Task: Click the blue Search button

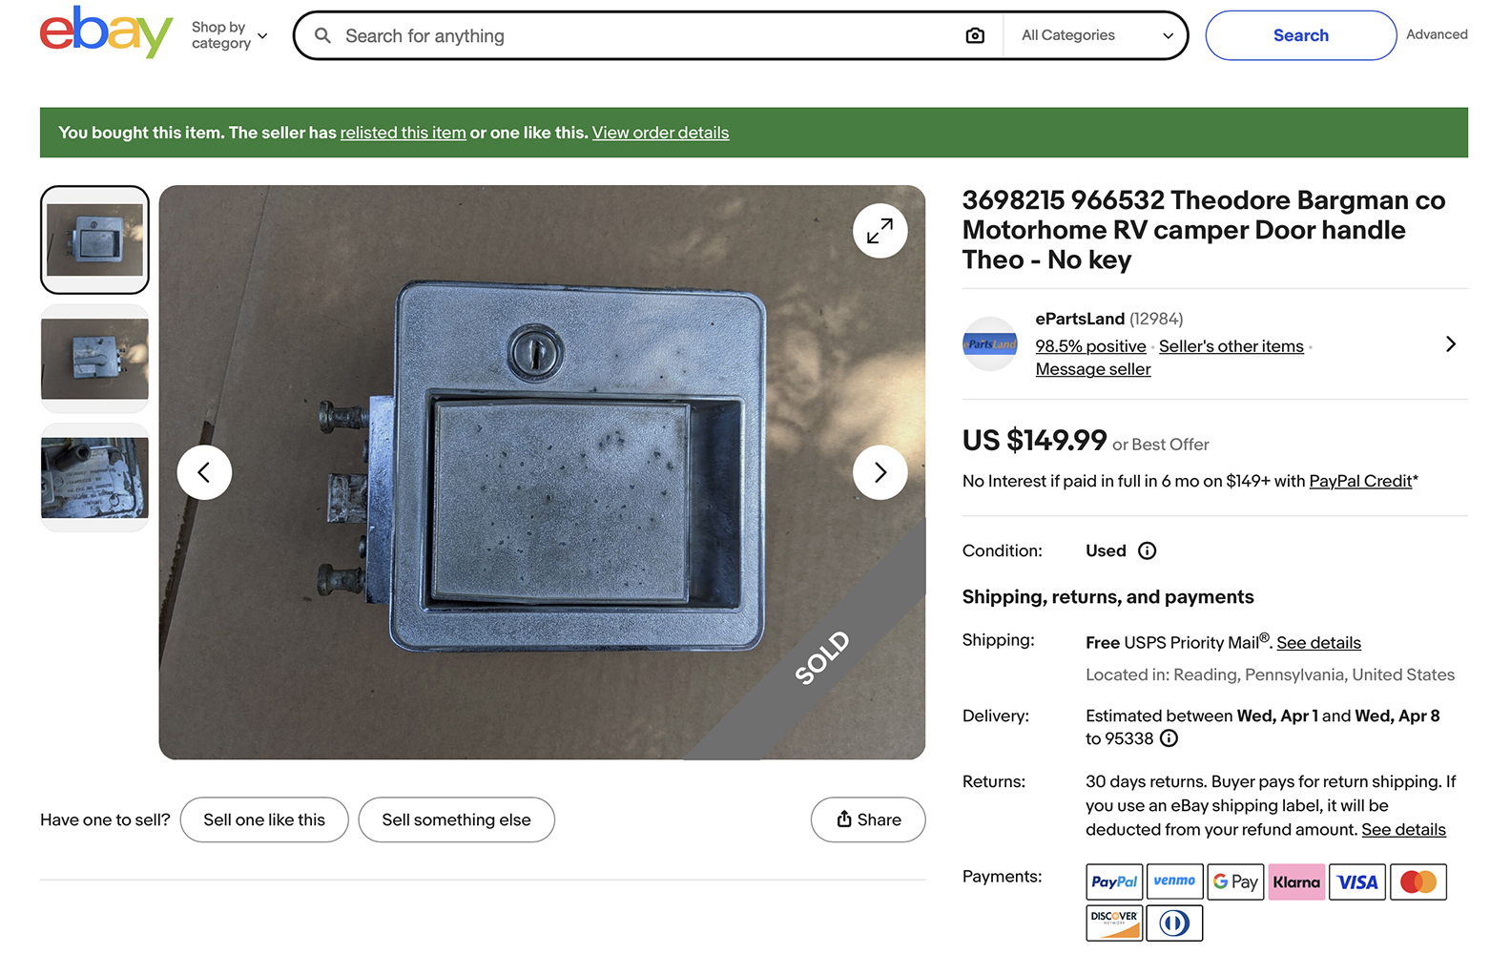Action: point(1300,35)
